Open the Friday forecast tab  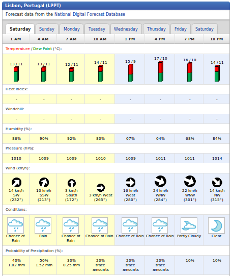181,29
